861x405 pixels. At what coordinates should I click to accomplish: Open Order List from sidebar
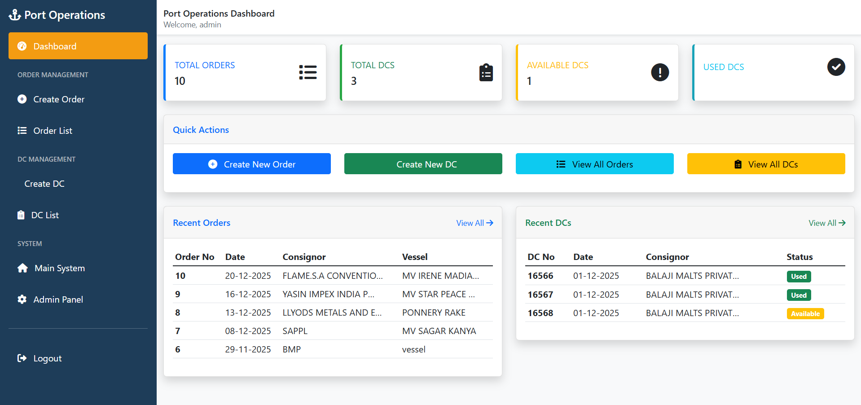53,131
